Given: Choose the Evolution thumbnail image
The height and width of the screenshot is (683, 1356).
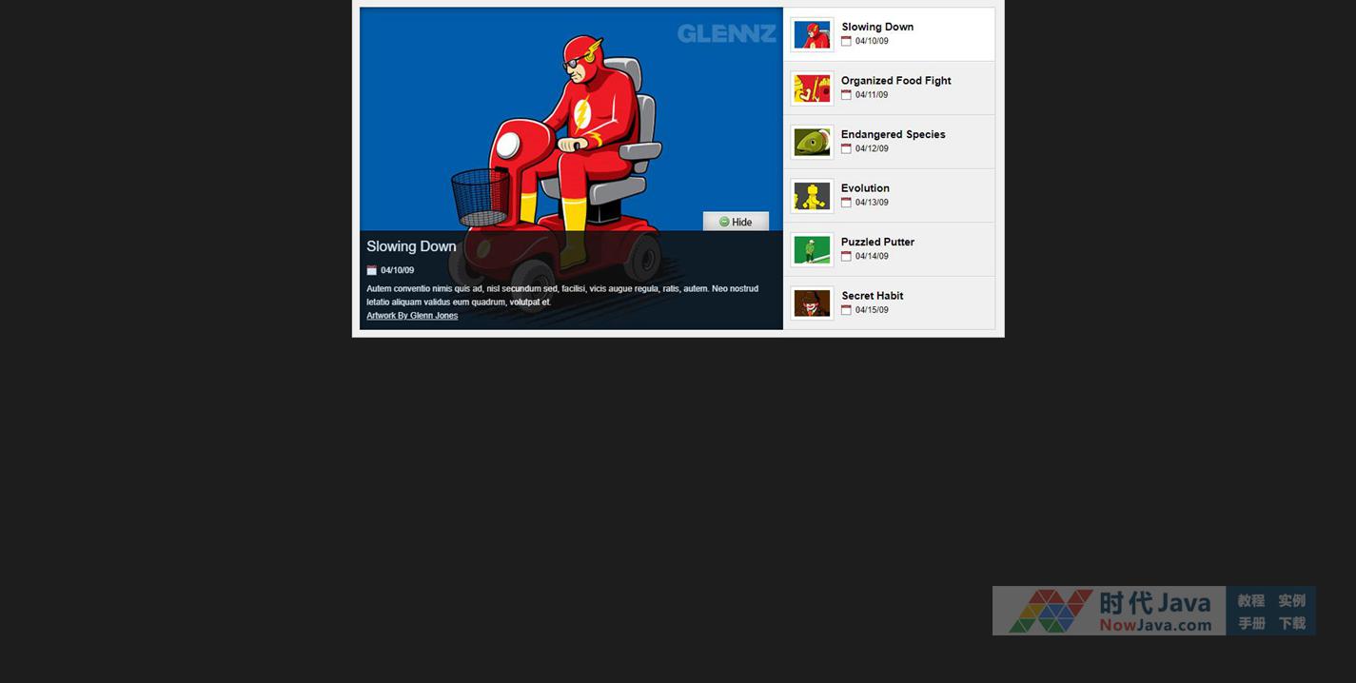Looking at the screenshot, I should pos(812,196).
